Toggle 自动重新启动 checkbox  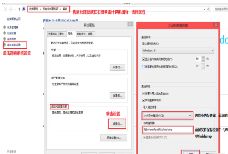click(144, 101)
